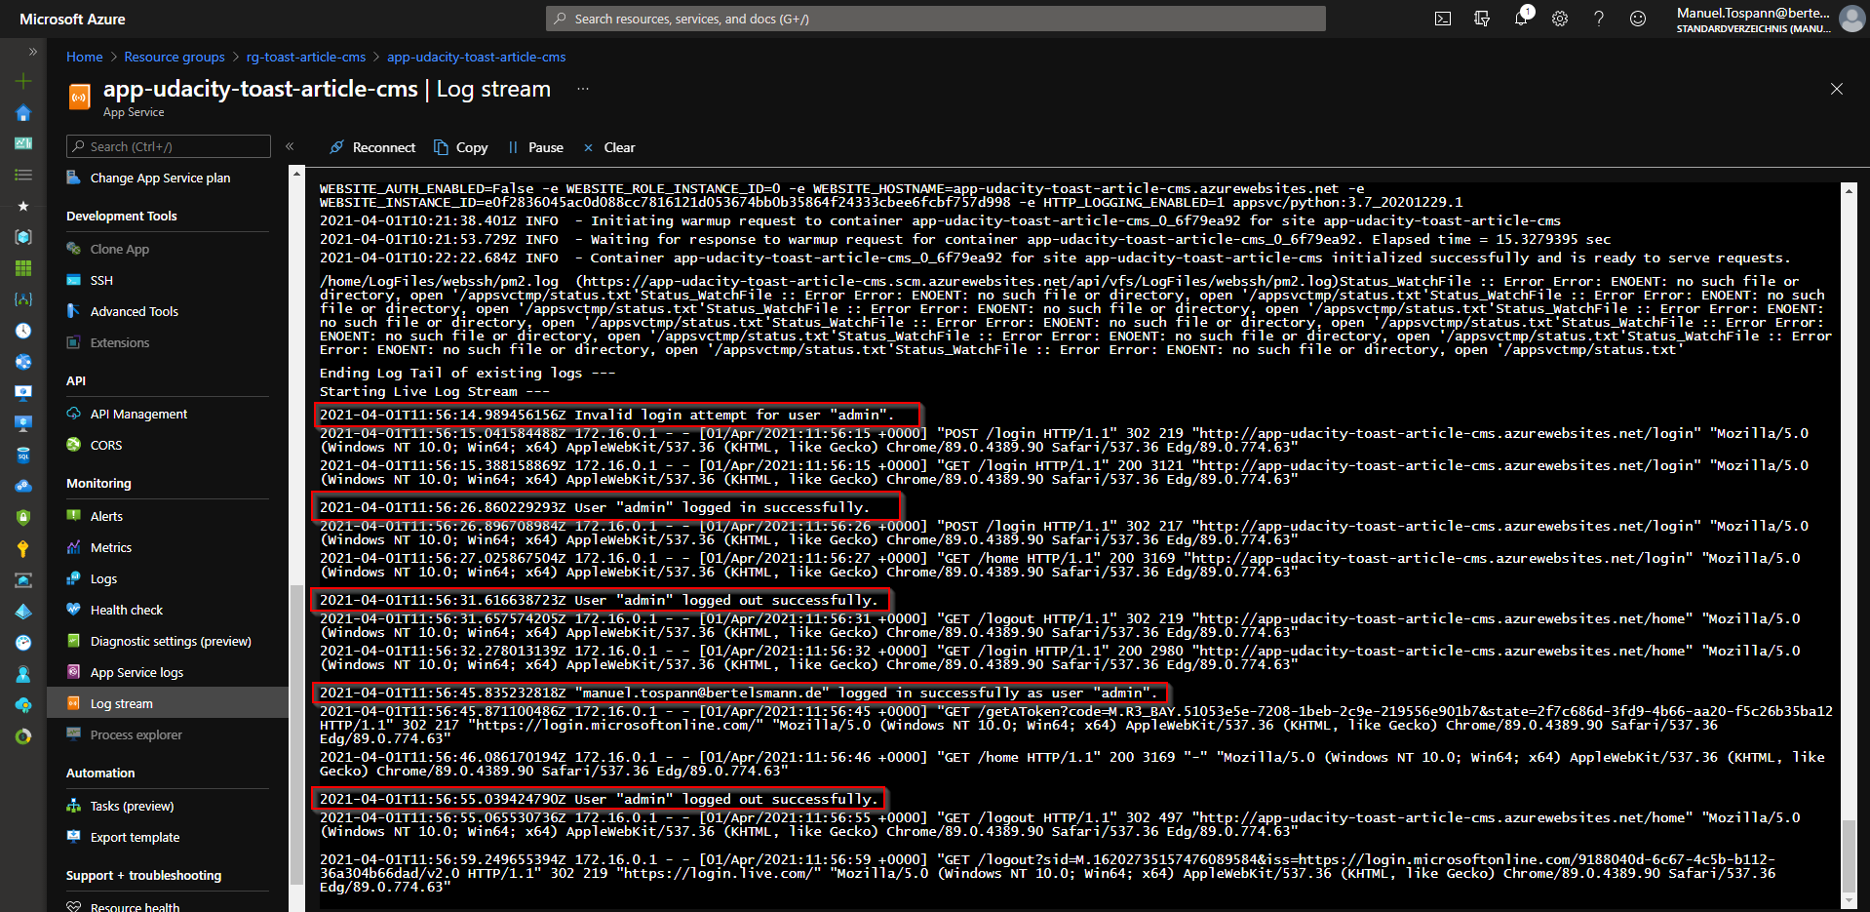The image size is (1870, 912).
Task: Open portal settings gear
Action: click(1560, 19)
